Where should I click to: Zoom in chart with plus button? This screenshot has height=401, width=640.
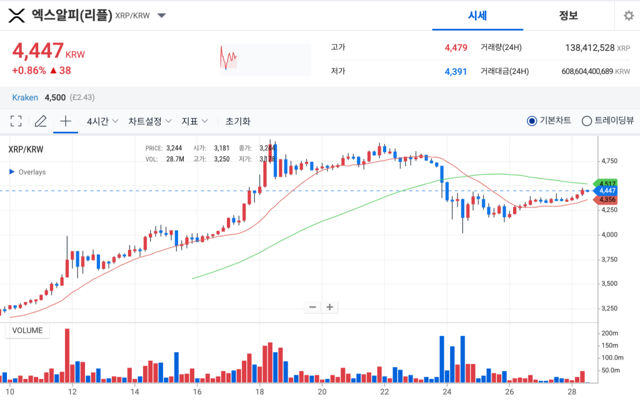[330, 307]
